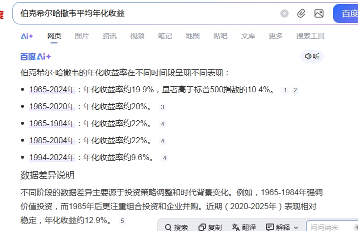Click the 1965-1984年 highlighted link
Screen dimensions: 358x231
[52, 123]
